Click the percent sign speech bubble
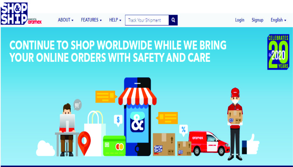The width and height of the screenshot is (293, 167). [x=183, y=130]
